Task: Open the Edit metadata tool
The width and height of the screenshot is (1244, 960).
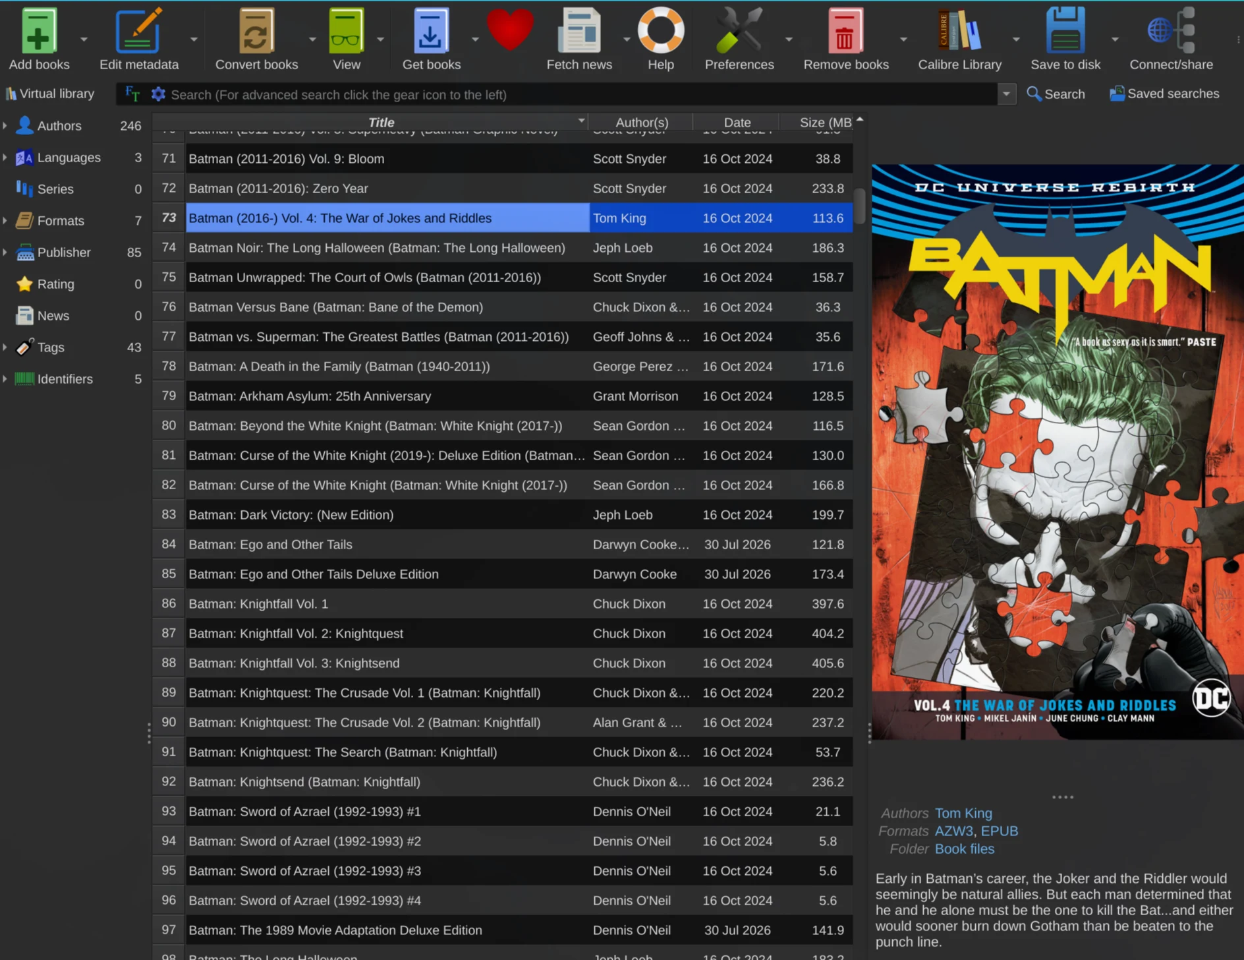Action: (x=138, y=31)
